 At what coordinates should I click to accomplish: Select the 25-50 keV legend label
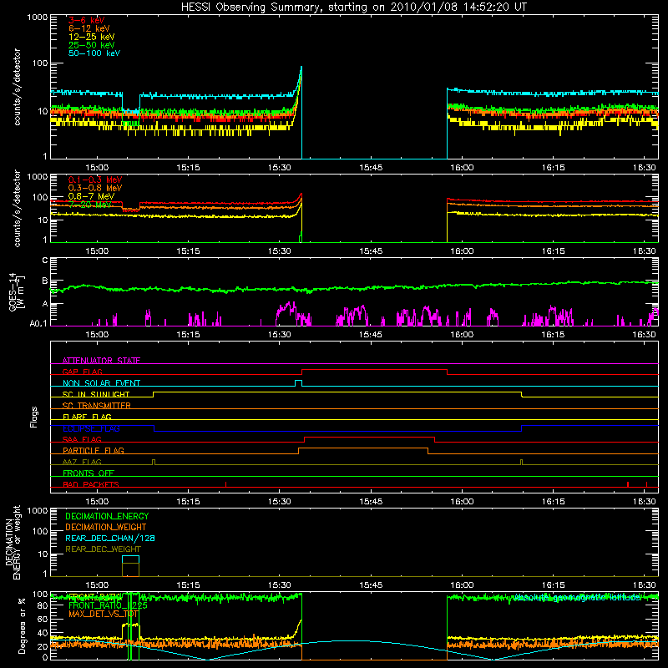click(x=92, y=45)
